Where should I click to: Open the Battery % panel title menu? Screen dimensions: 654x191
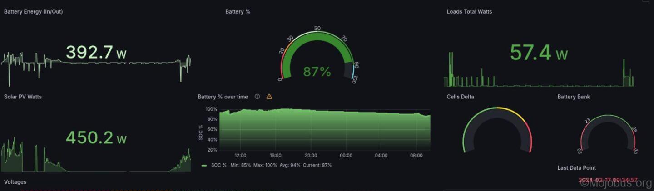238,12
